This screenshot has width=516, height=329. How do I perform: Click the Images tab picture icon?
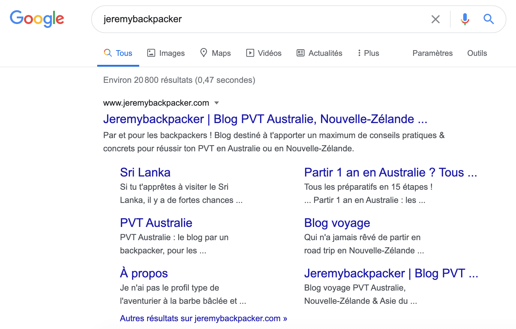pos(151,53)
